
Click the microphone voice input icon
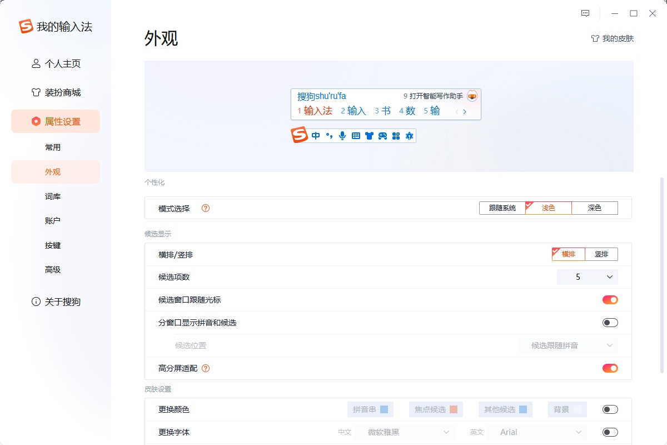pos(342,136)
